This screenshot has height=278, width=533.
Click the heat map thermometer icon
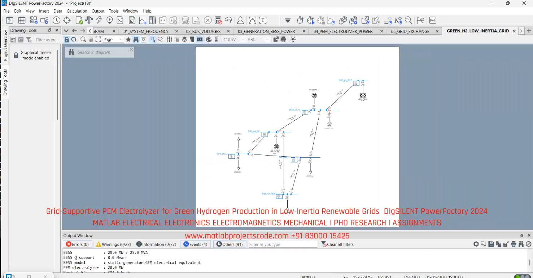coord(216,40)
